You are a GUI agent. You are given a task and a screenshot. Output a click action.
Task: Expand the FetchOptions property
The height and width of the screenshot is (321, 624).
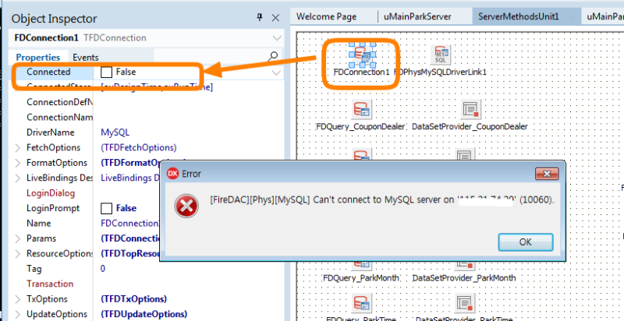(x=18, y=148)
